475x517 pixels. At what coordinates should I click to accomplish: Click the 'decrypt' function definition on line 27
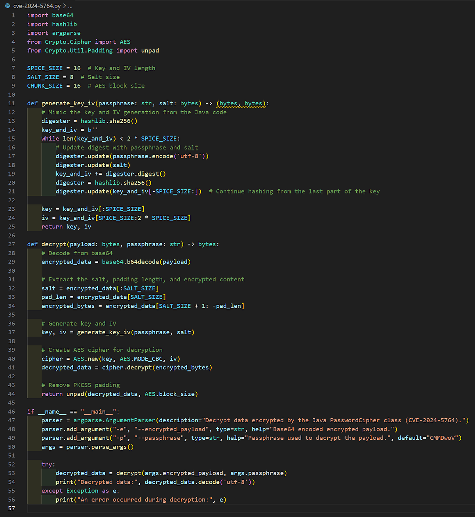[54, 244]
